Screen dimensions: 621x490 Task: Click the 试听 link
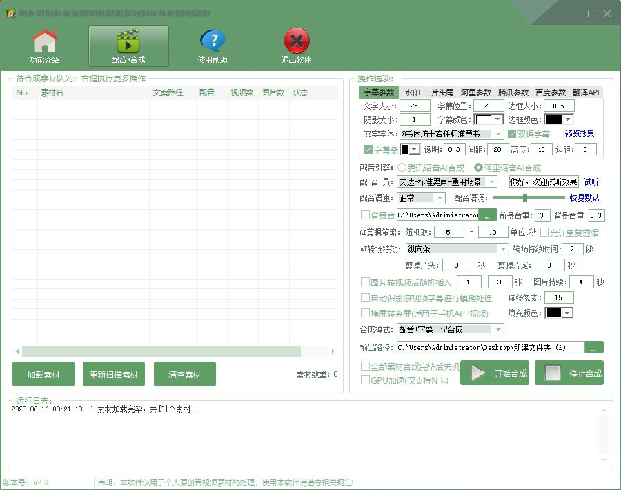point(591,182)
